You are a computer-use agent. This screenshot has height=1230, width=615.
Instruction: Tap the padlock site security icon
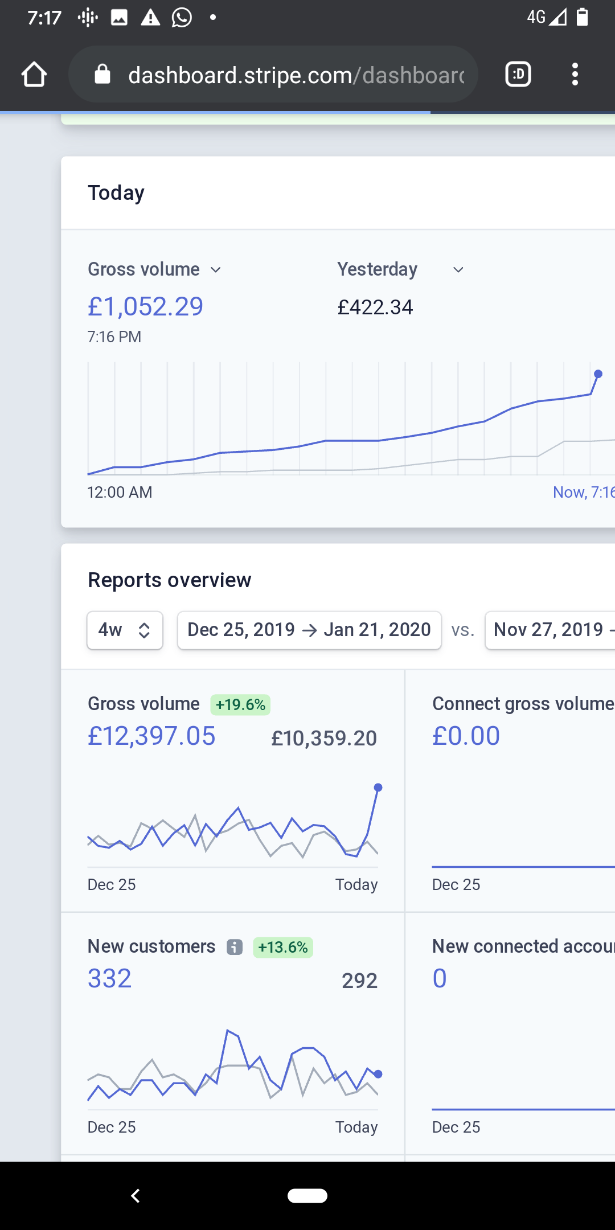[x=102, y=75]
